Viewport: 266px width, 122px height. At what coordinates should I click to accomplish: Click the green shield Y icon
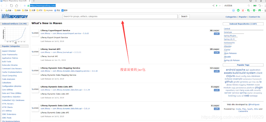(x=254, y=10)
